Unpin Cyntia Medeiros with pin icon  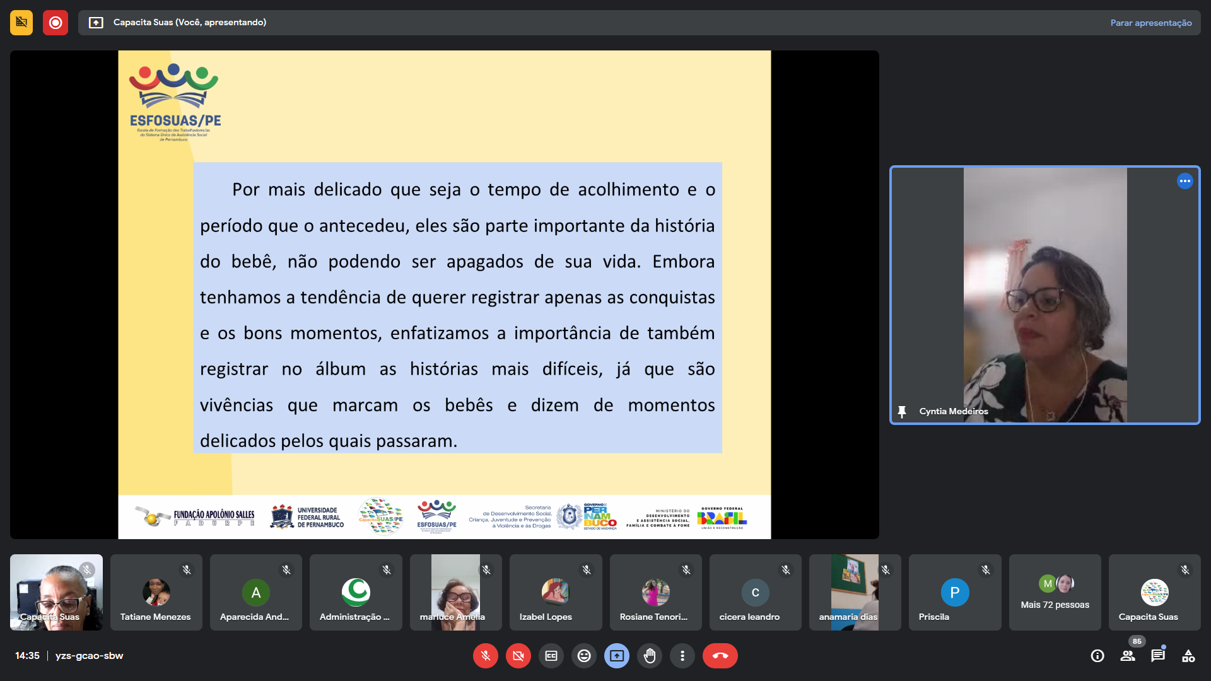tap(902, 412)
